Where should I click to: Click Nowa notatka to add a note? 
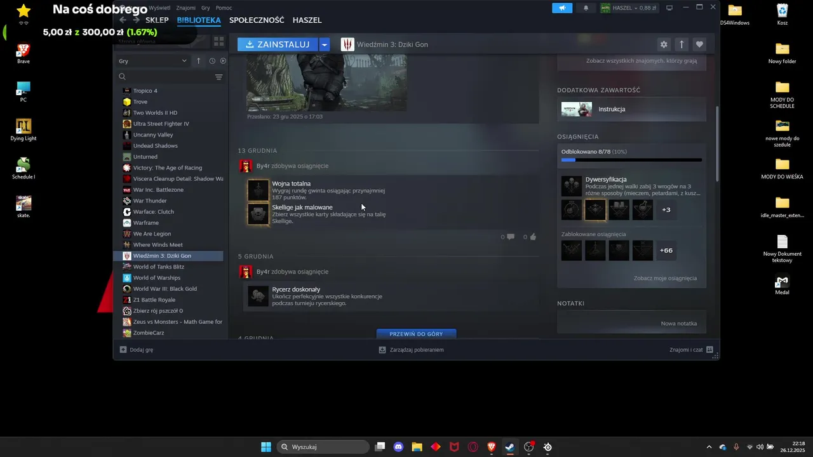[x=678, y=323]
